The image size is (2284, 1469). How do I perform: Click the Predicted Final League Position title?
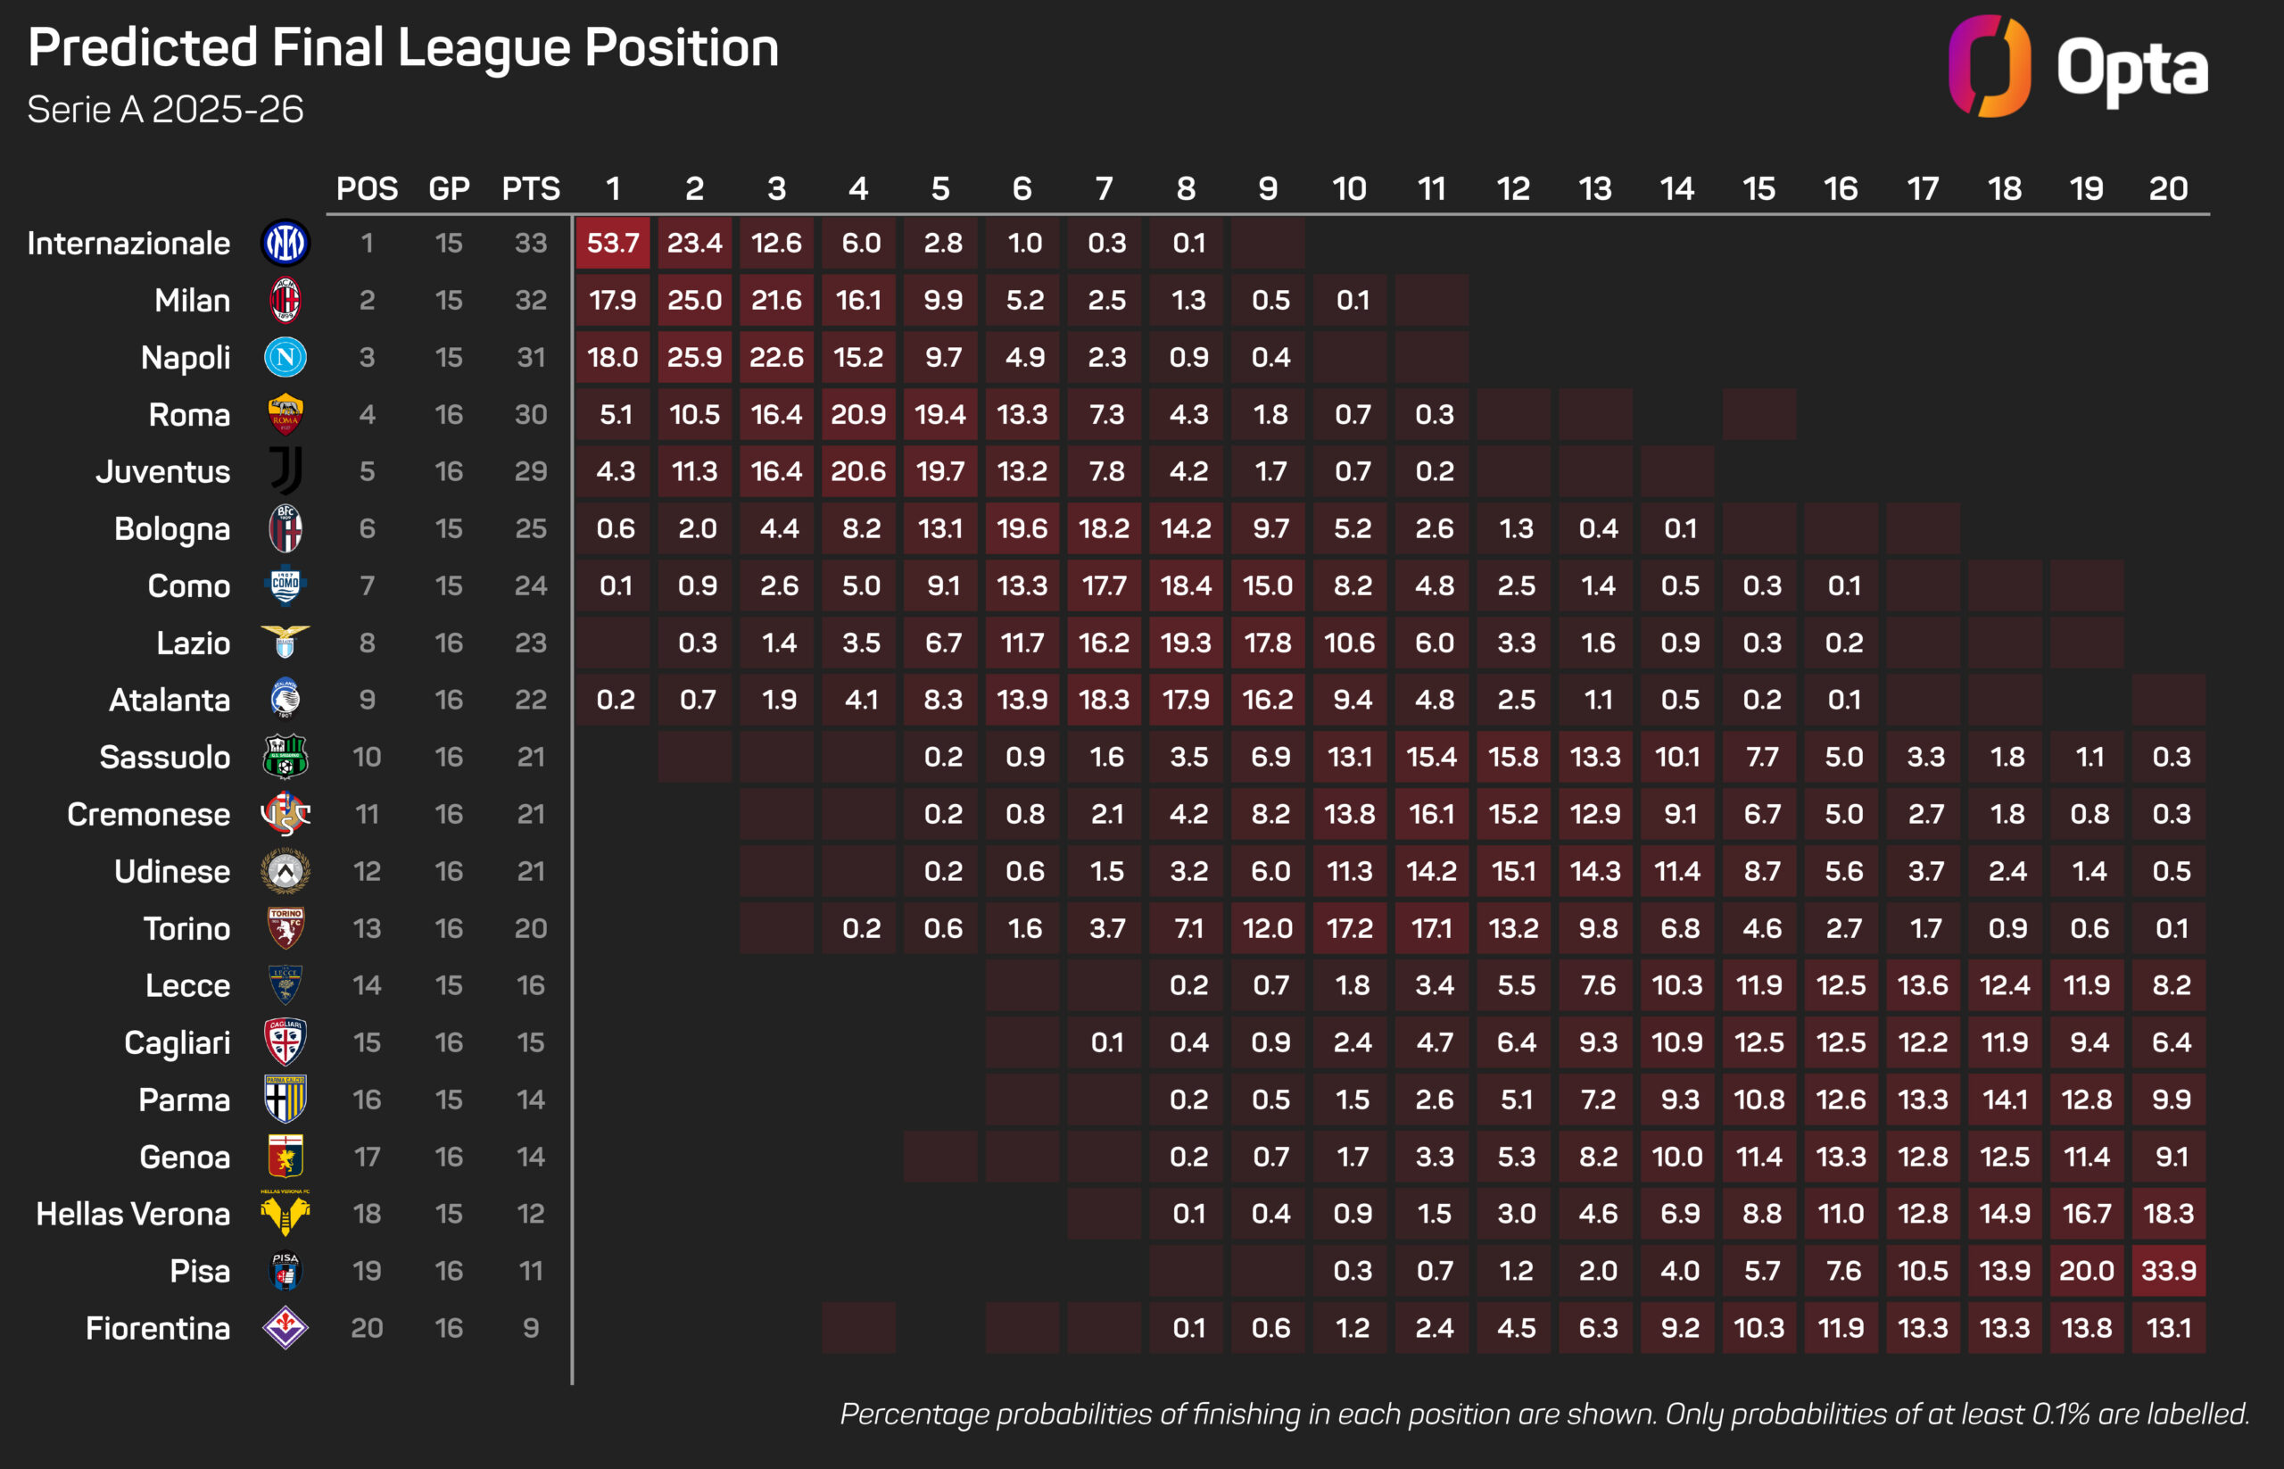(403, 47)
